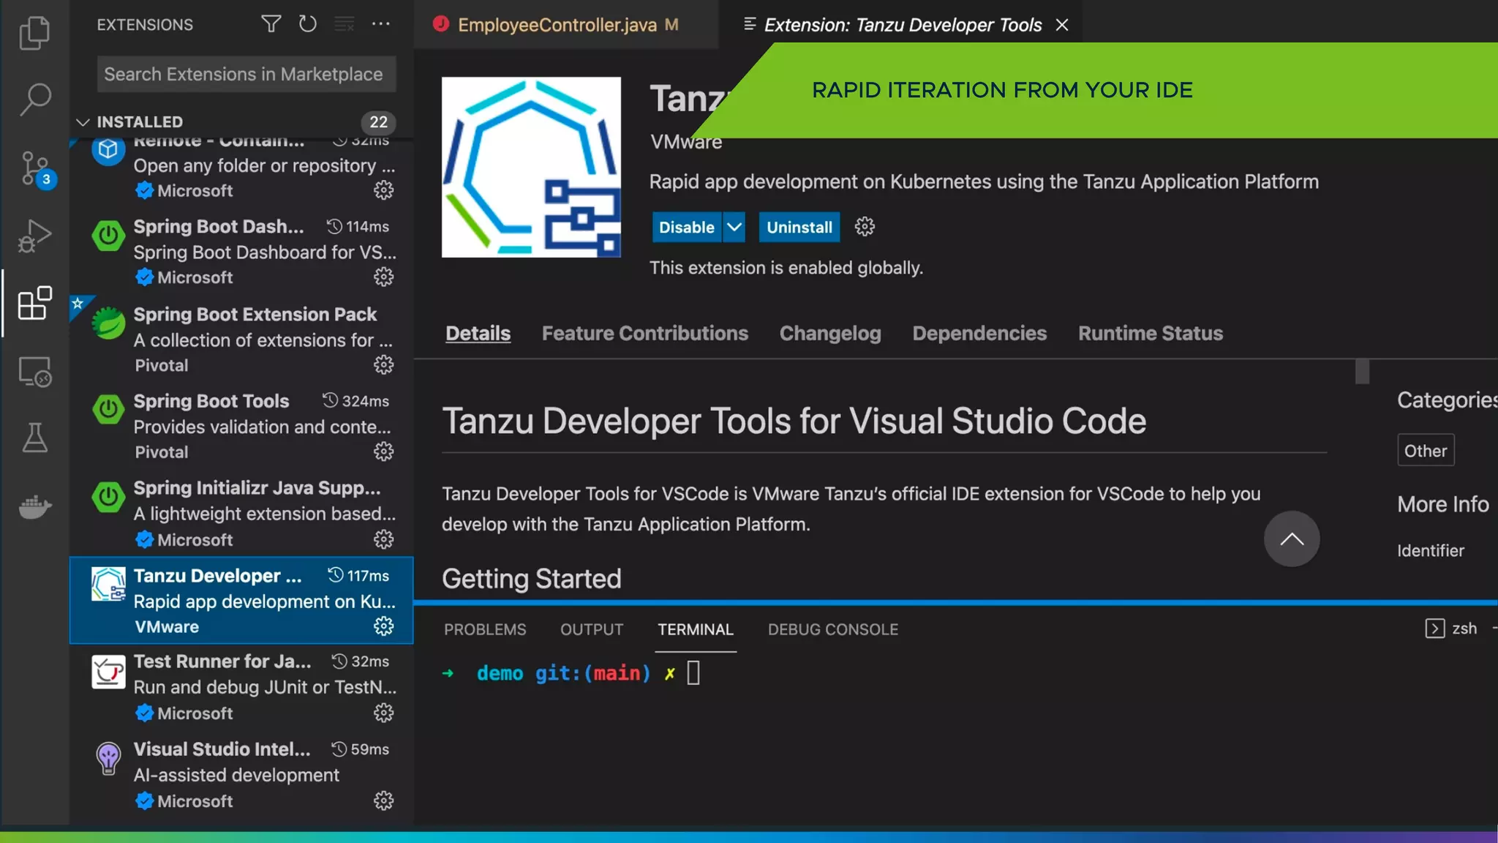
Task: Open the Feature Contributions tab
Action: pyautogui.click(x=644, y=334)
